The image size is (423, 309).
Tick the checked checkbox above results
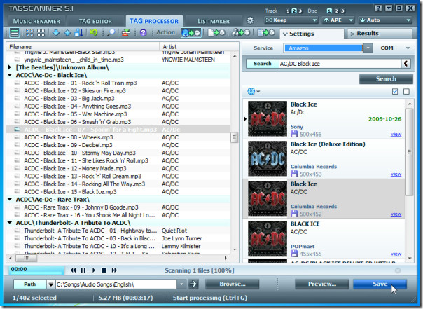(x=395, y=92)
